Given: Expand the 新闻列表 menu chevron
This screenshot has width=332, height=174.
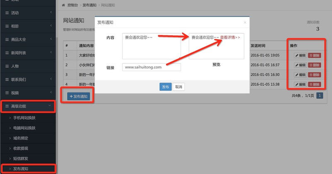Looking at the screenshot, I should (51, 53).
